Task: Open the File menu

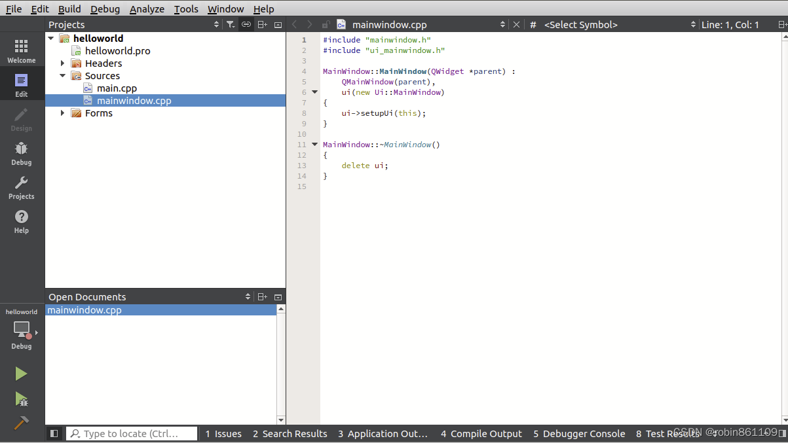Action: tap(14, 9)
